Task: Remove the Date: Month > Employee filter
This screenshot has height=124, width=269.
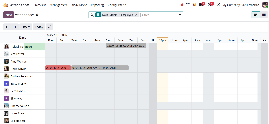Action: 136,15
